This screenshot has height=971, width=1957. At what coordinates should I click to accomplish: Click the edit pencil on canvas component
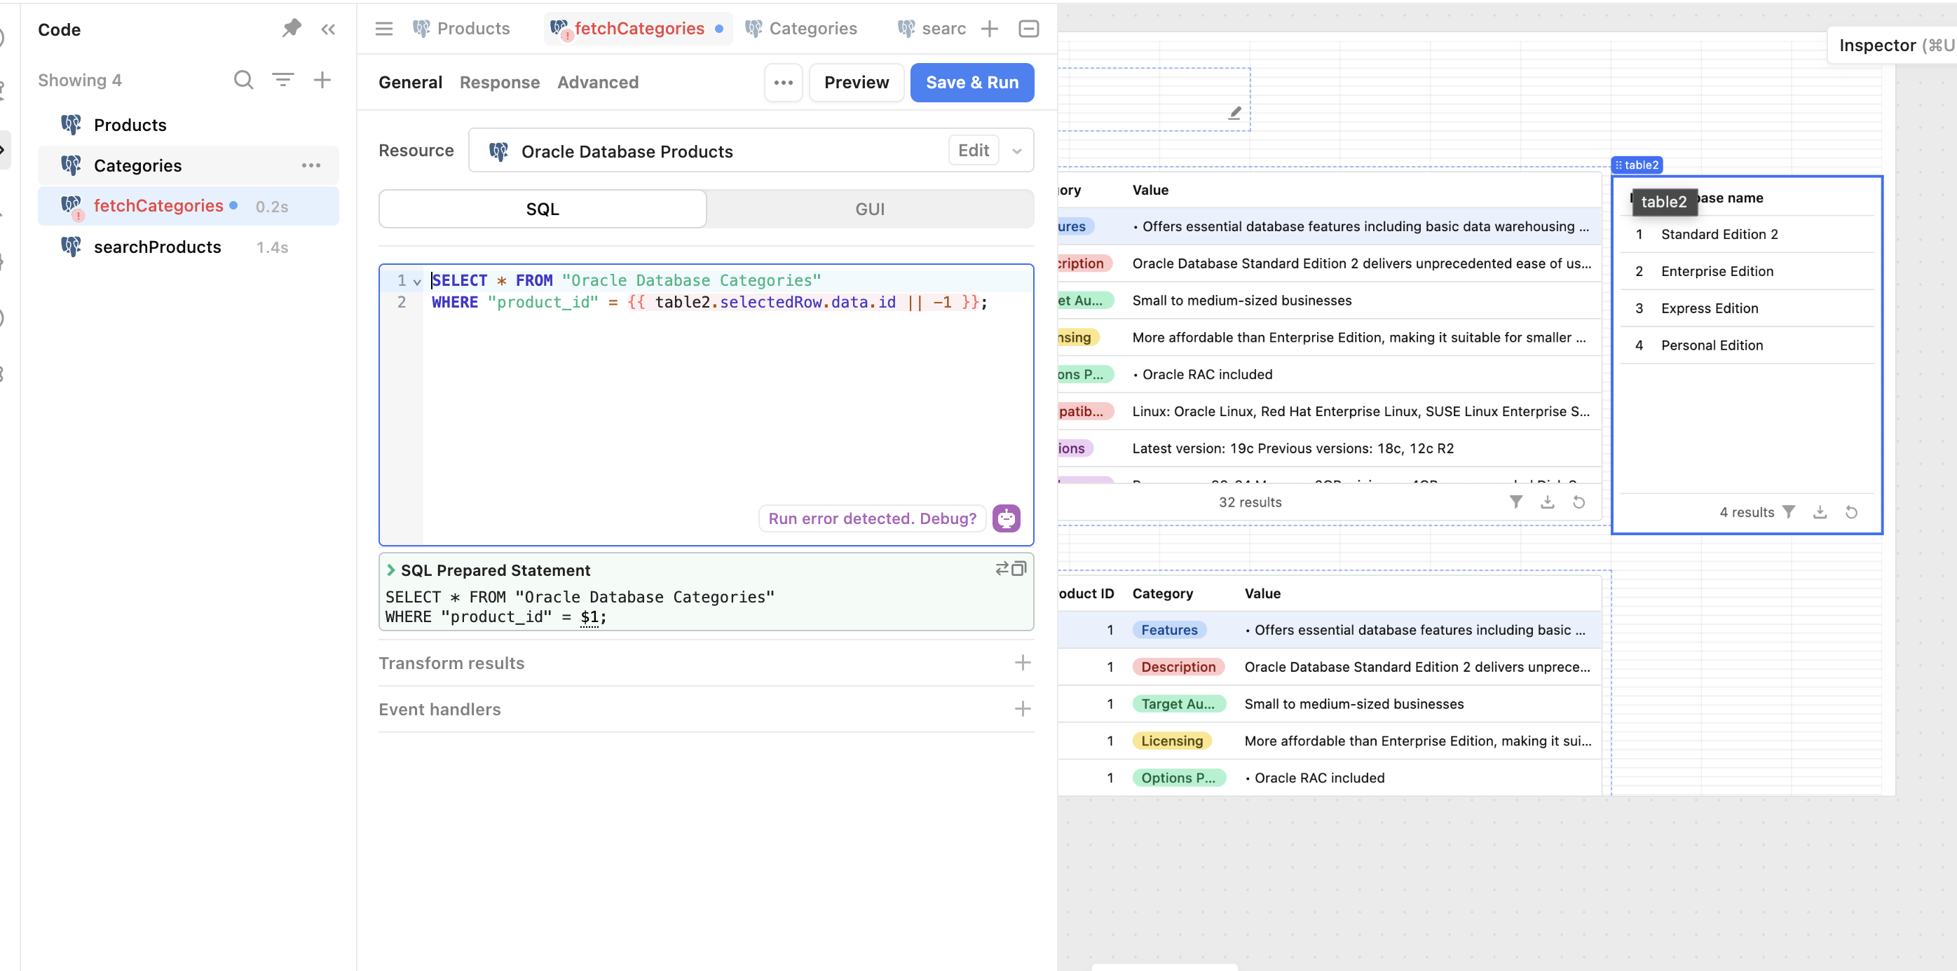(x=1234, y=113)
